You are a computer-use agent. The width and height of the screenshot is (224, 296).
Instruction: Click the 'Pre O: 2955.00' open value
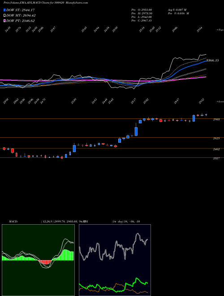pos(142,10)
